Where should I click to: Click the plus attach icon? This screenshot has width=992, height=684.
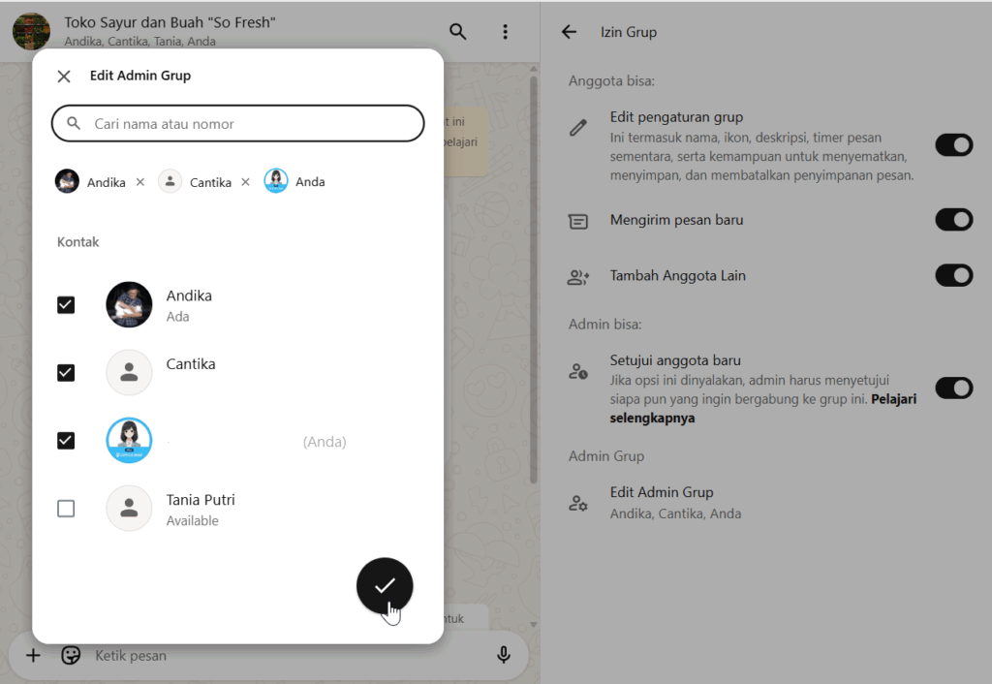[33, 656]
